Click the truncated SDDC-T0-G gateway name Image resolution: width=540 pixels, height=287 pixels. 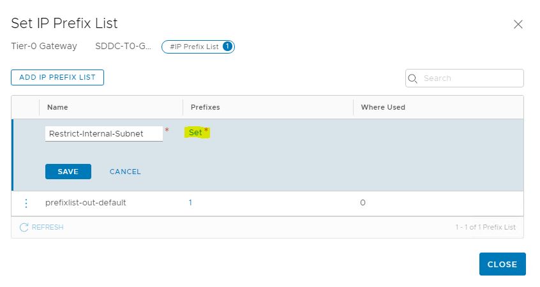point(123,46)
